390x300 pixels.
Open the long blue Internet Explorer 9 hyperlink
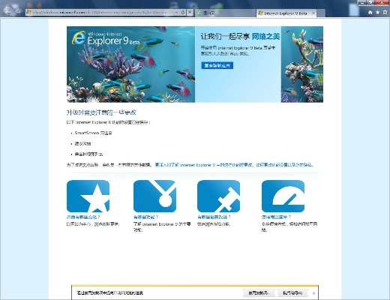click(234, 165)
